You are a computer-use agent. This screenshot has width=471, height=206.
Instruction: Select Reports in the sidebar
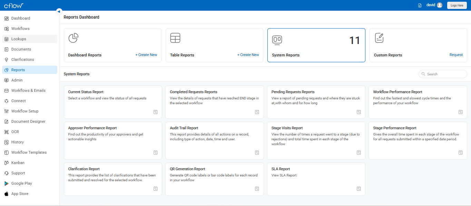tap(30, 70)
